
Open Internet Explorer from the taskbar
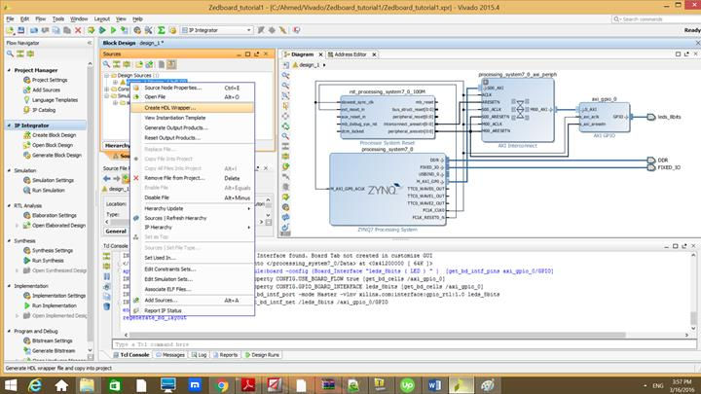point(35,384)
